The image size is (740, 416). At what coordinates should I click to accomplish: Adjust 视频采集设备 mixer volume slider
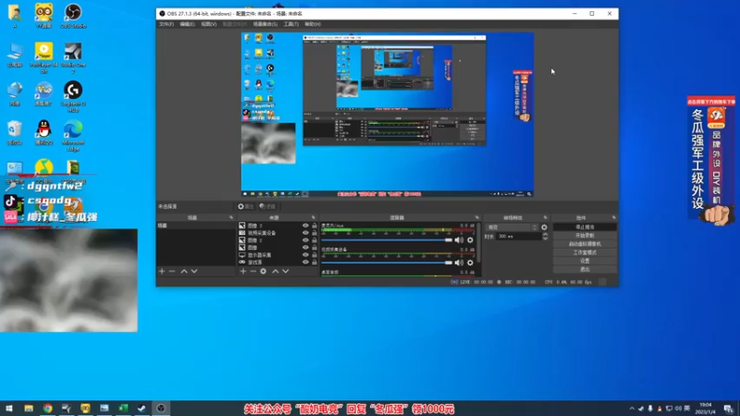pos(387,263)
